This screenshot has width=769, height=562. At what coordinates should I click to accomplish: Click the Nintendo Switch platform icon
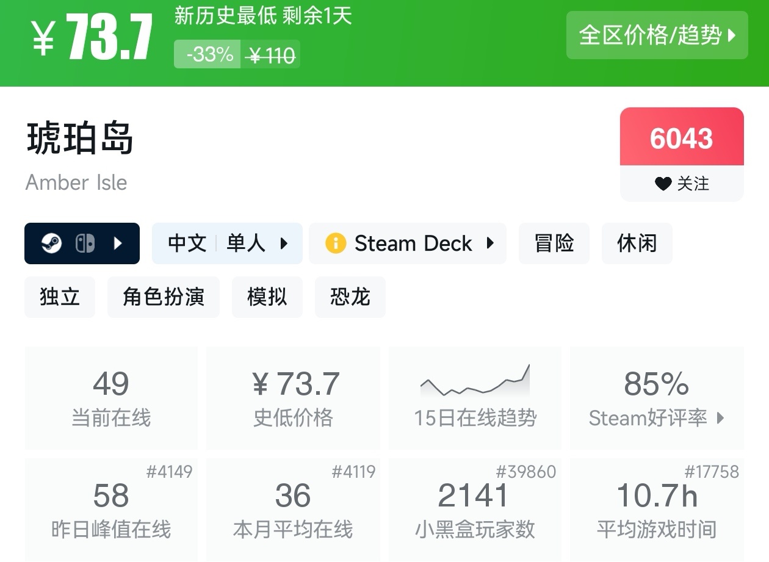pos(85,243)
